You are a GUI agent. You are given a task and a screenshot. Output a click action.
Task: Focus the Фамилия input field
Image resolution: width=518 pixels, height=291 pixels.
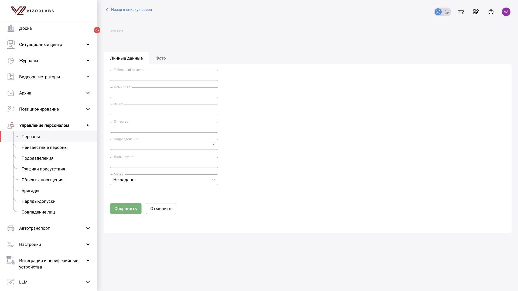tap(164, 93)
